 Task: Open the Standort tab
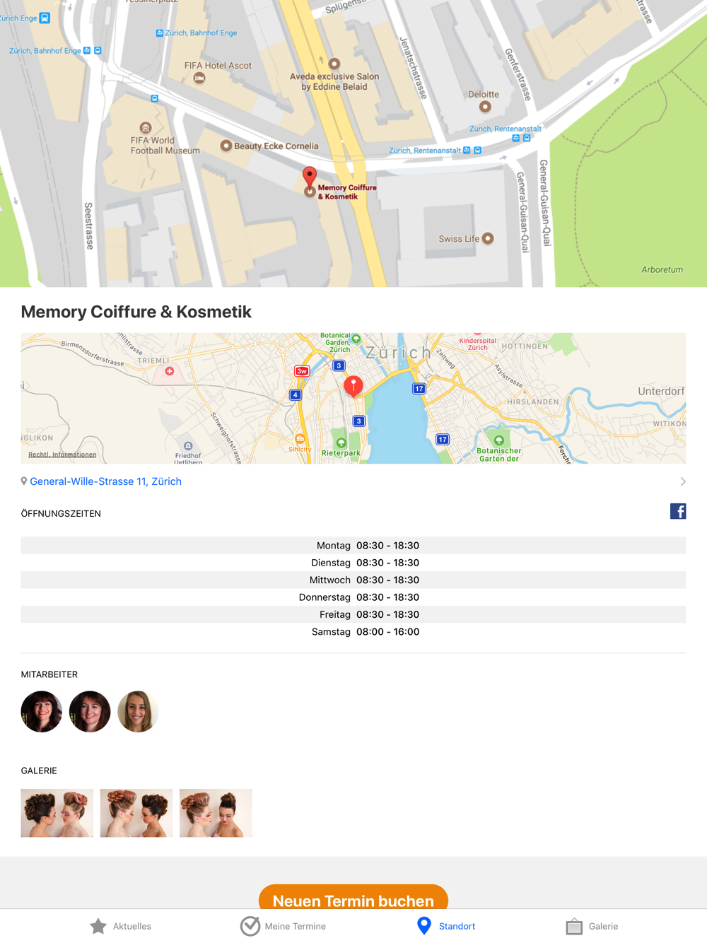(445, 926)
